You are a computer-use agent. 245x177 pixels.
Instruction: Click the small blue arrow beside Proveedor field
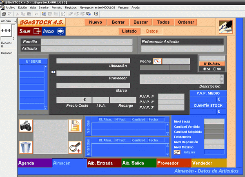coord(53,72)
